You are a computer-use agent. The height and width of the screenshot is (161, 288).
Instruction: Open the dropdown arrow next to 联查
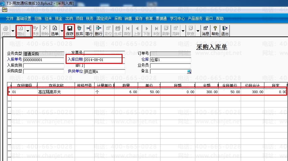198,31
